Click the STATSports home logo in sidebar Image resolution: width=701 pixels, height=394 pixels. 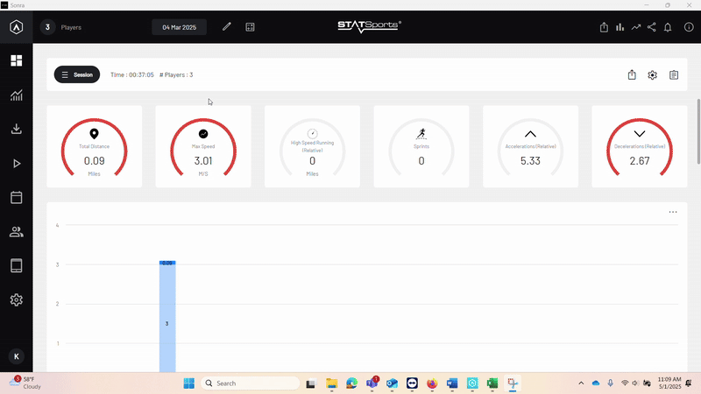pyautogui.click(x=16, y=27)
